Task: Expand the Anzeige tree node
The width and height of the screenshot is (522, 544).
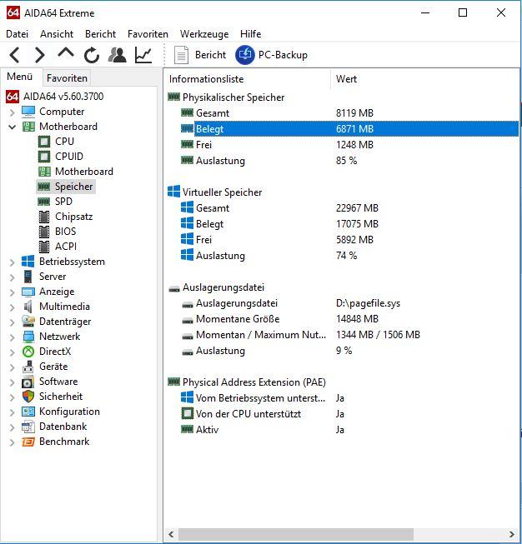Action: [x=13, y=292]
